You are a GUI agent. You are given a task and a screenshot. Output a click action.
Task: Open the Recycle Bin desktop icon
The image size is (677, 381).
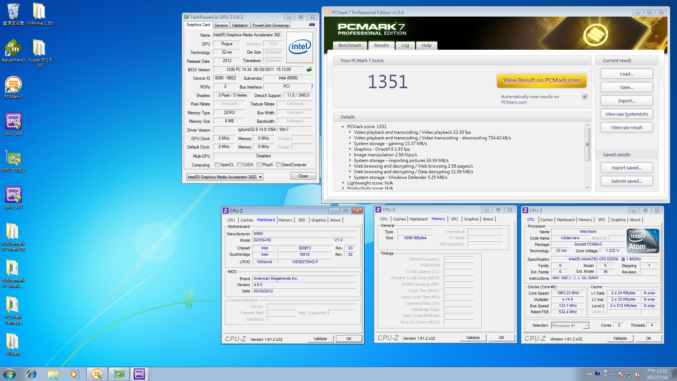tap(13, 13)
